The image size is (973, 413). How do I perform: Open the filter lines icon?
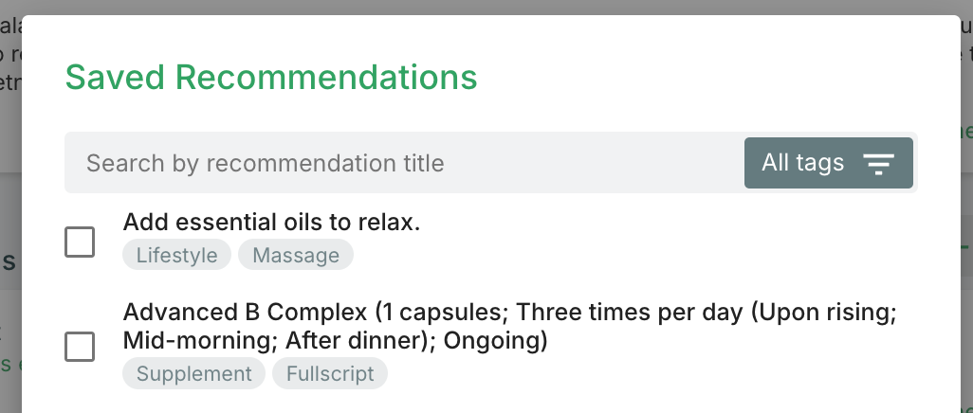coord(879,164)
